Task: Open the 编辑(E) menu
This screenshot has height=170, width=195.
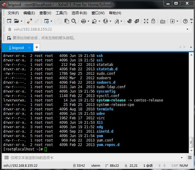Action: 29,13
